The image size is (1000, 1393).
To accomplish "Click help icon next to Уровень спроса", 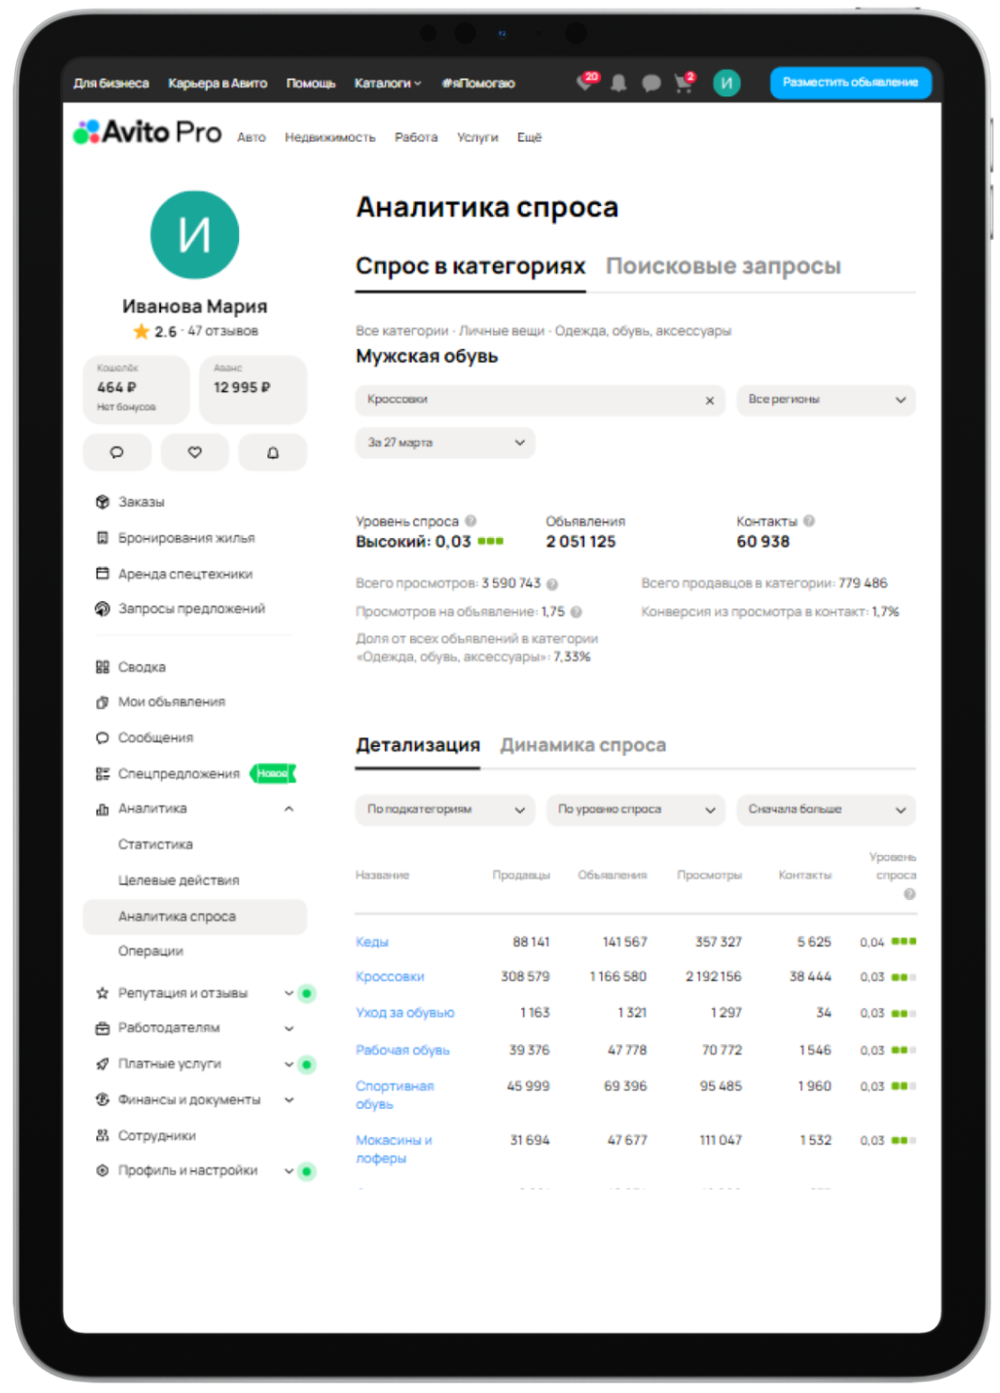I will 471,521.
